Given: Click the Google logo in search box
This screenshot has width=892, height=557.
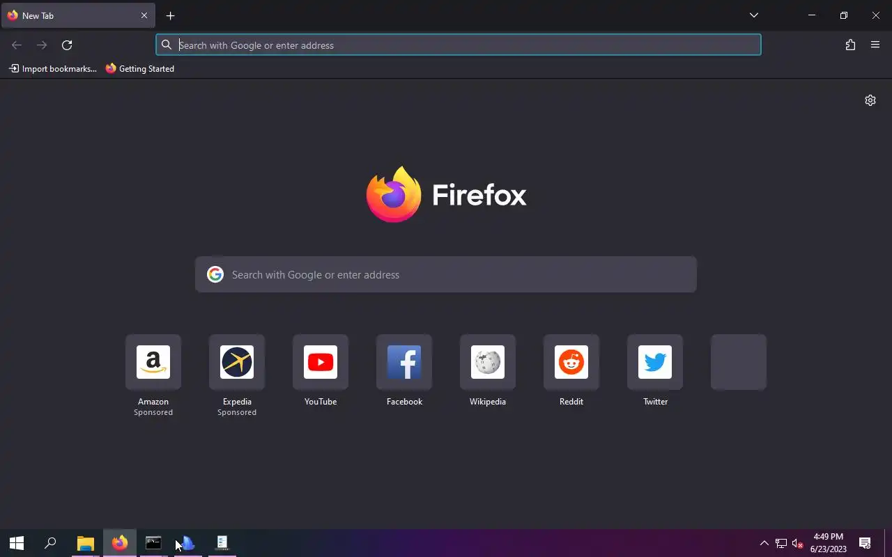Looking at the screenshot, I should point(215,274).
